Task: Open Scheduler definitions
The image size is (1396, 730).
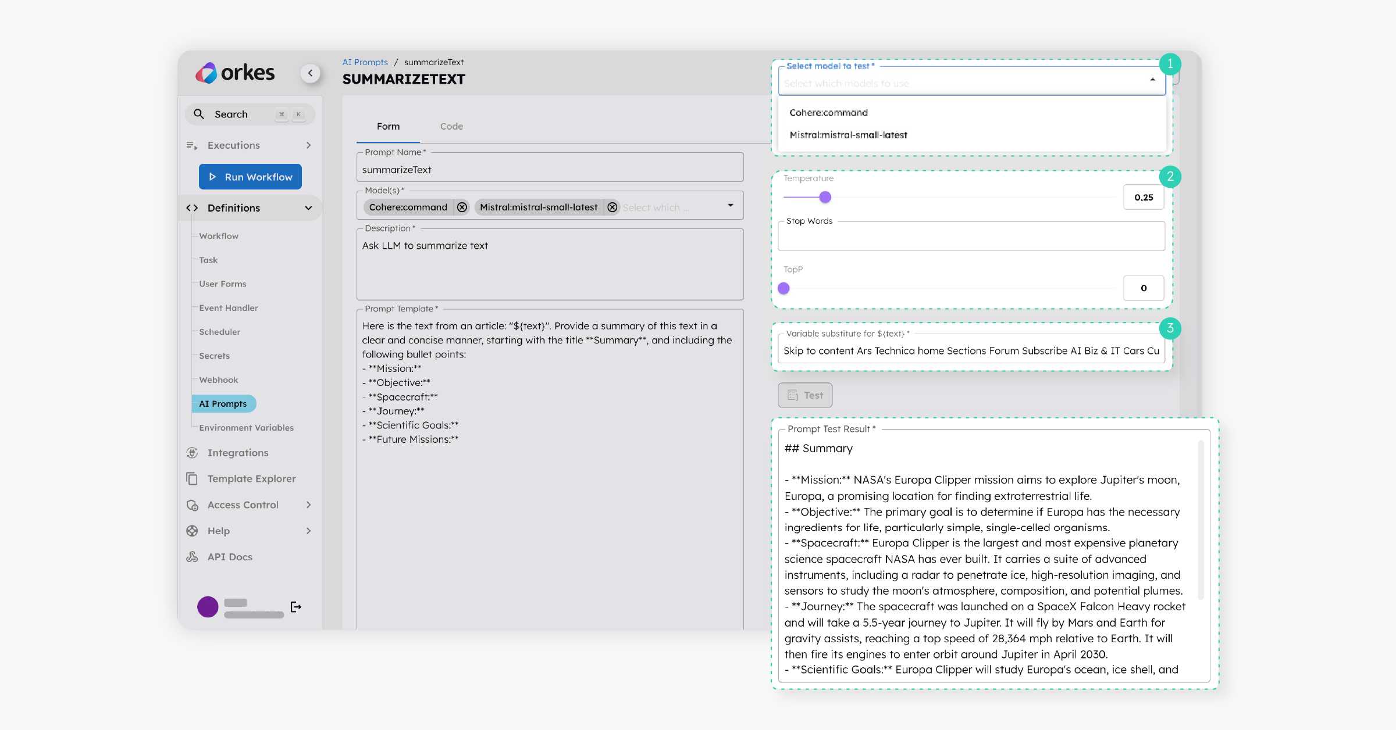Action: pos(220,332)
